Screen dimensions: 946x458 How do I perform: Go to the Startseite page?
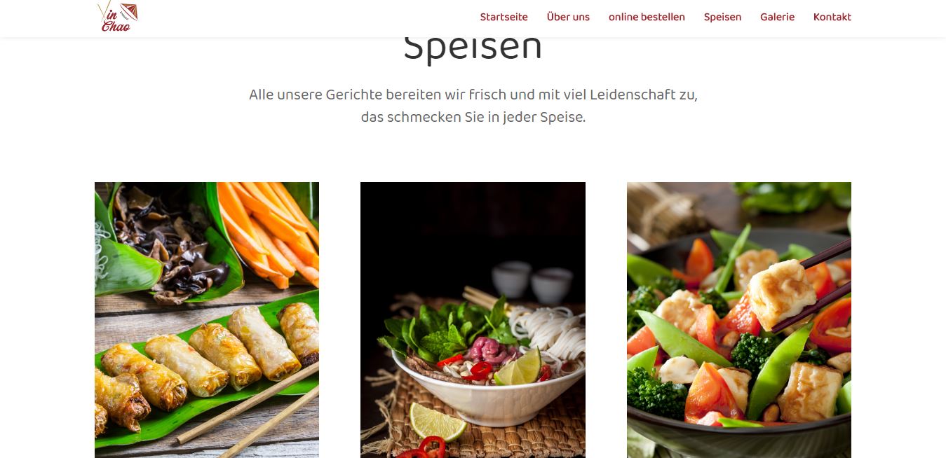coord(504,17)
